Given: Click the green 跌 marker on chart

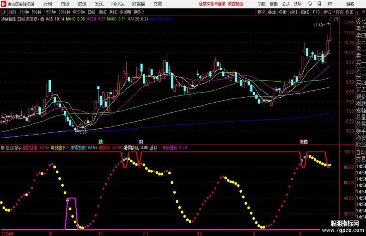Looking at the screenshot, I should 100,141.
